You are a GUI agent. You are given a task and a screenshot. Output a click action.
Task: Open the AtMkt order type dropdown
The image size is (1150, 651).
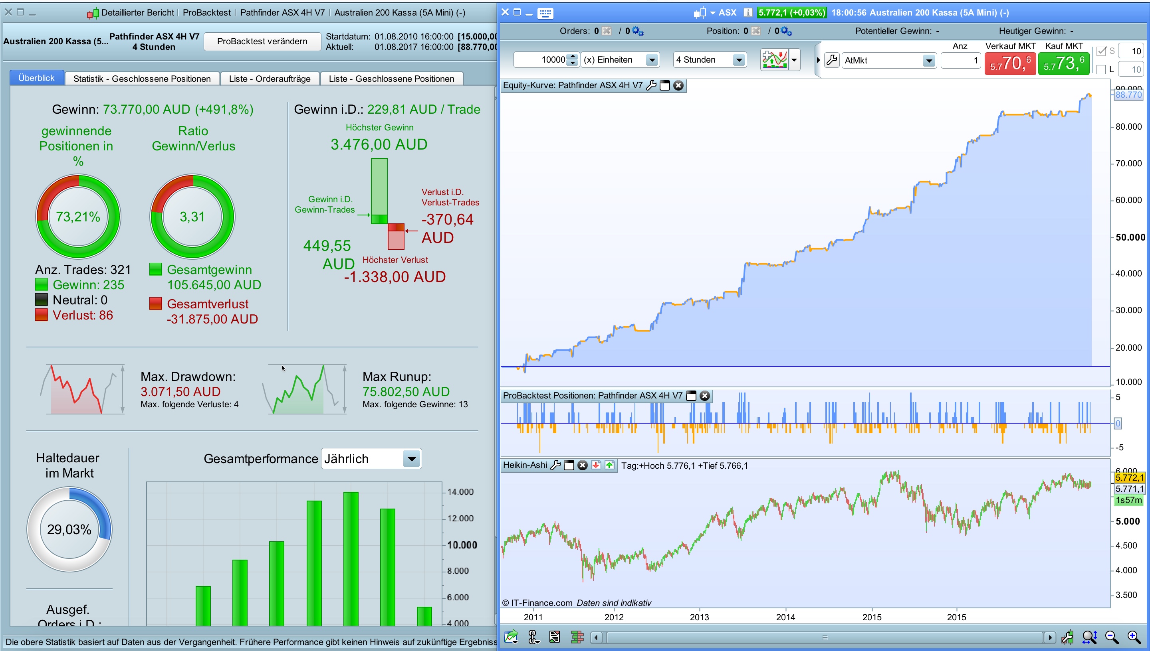[929, 60]
